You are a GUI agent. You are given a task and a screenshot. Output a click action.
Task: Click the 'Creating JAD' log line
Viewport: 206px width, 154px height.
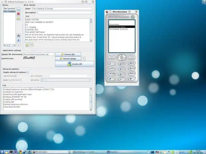tap(9, 102)
